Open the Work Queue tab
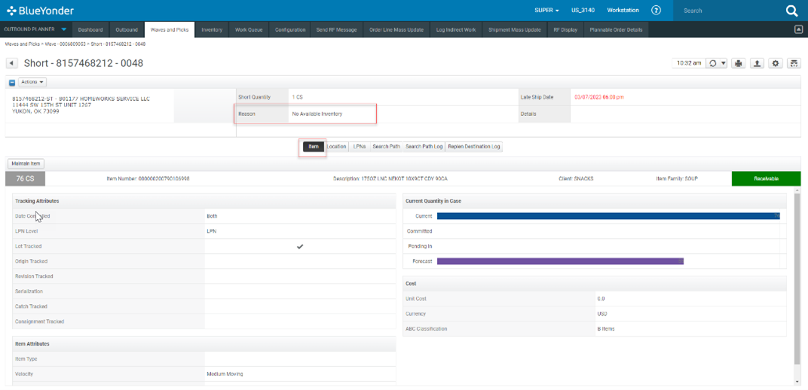Screen dimensions: 808x390 [x=249, y=30]
